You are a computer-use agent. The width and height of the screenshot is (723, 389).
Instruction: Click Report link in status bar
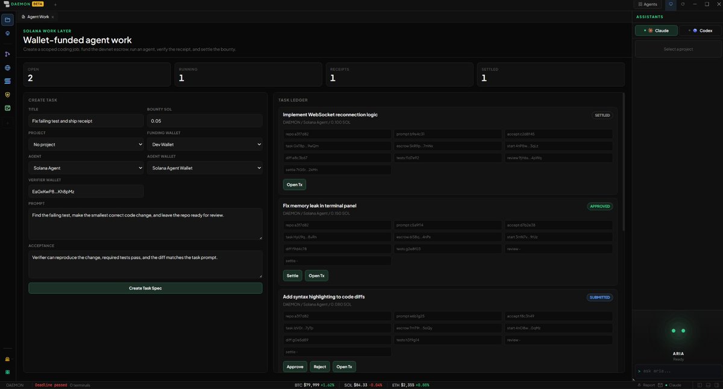[x=646, y=385]
